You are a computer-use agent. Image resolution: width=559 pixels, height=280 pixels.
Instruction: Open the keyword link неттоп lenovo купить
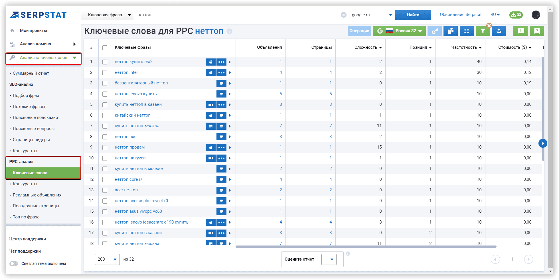[136, 94]
